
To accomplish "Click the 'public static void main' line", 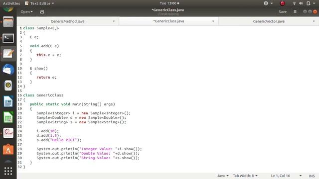I will coord(72,104).
